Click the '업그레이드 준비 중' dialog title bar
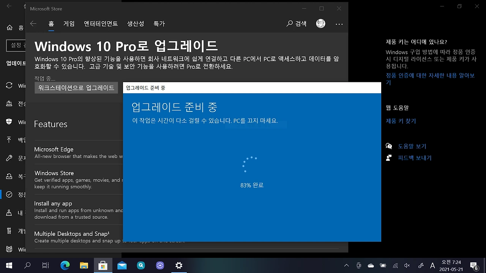 pos(252,88)
